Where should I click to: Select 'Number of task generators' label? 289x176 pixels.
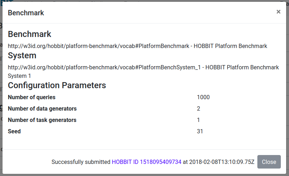(42, 120)
